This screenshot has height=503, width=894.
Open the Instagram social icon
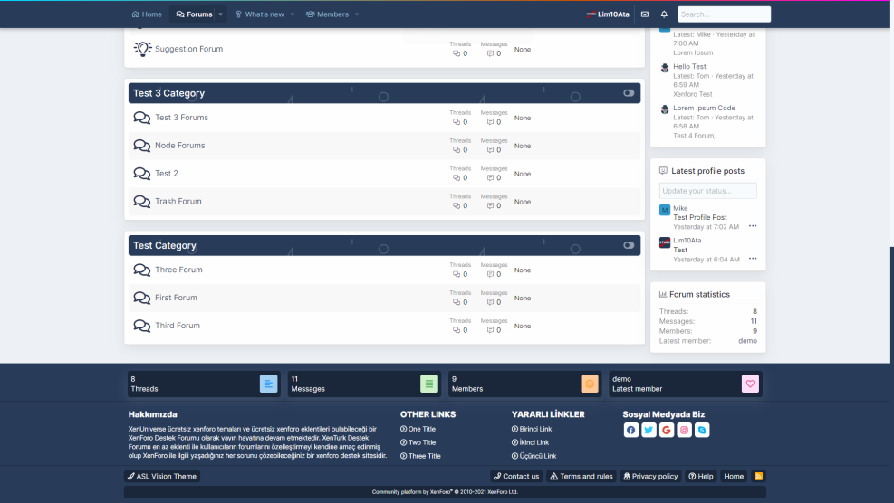(x=685, y=431)
